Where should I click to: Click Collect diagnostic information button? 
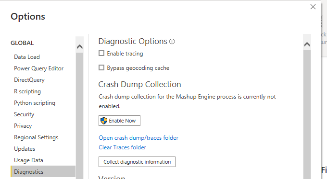(137, 162)
